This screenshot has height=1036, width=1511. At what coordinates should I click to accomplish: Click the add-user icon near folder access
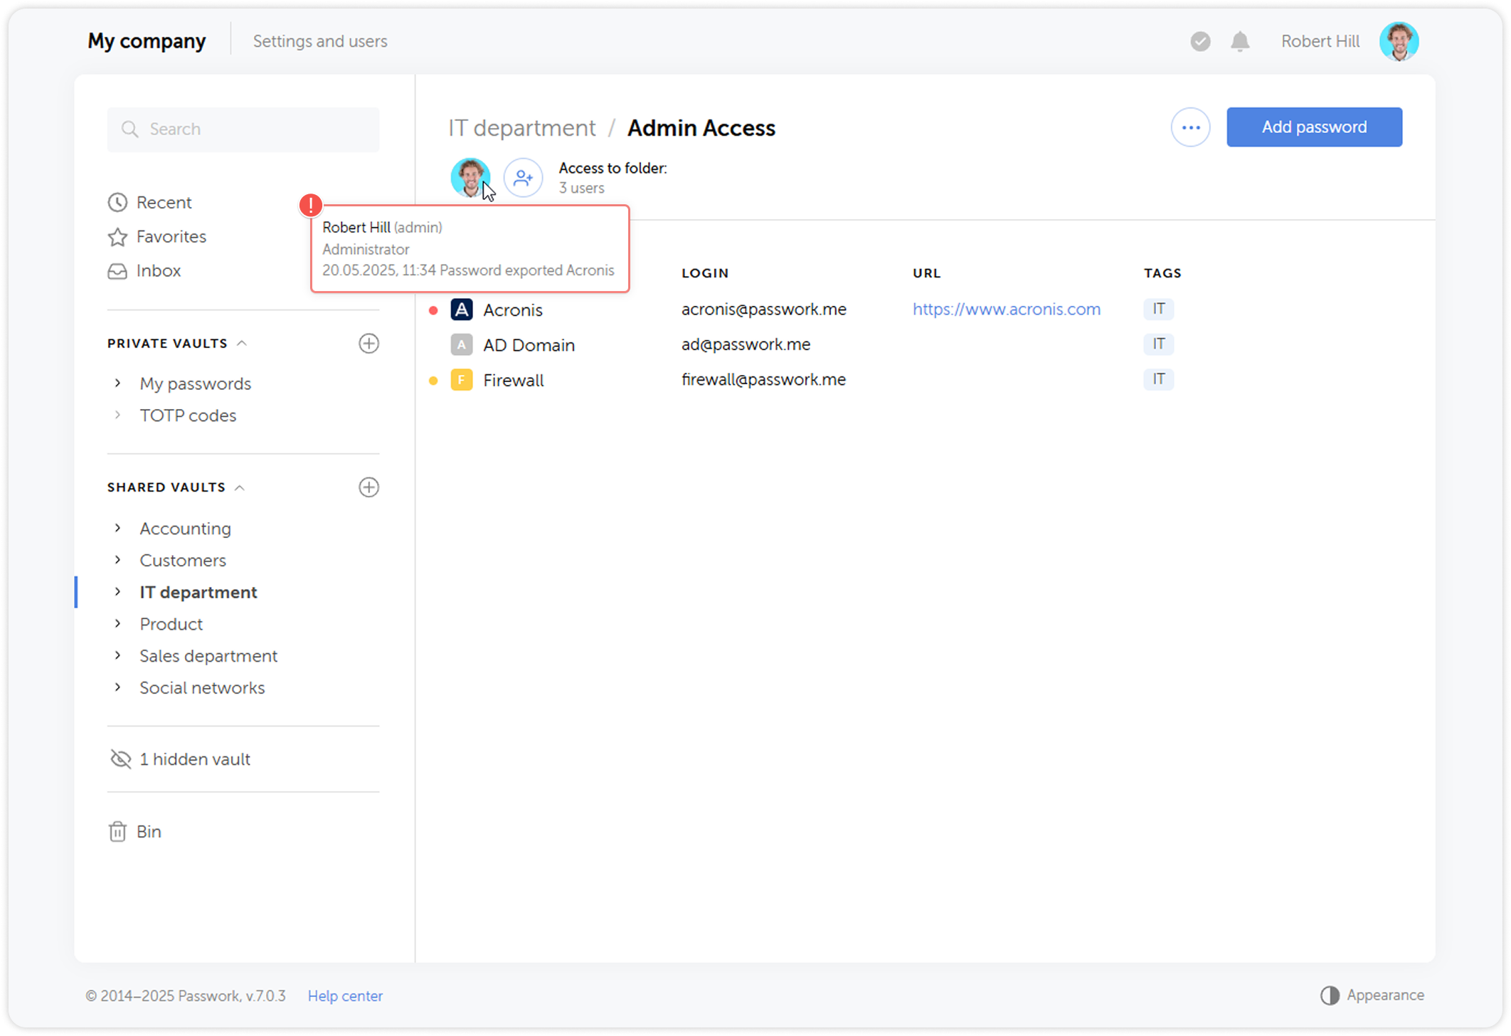click(x=523, y=177)
